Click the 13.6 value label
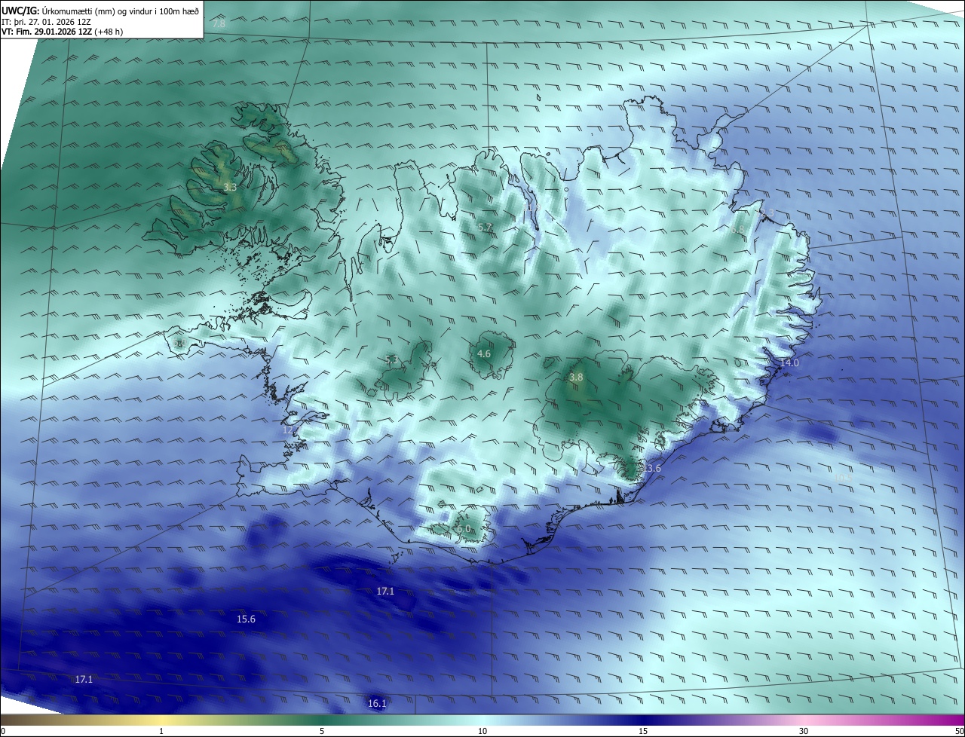The image size is (965, 737). [651, 468]
